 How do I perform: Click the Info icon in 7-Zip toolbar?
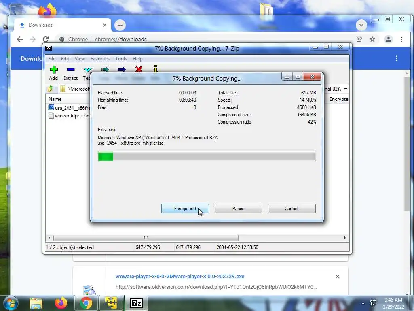point(156,69)
